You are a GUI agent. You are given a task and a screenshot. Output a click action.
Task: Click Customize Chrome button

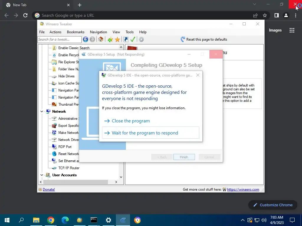point(273,205)
